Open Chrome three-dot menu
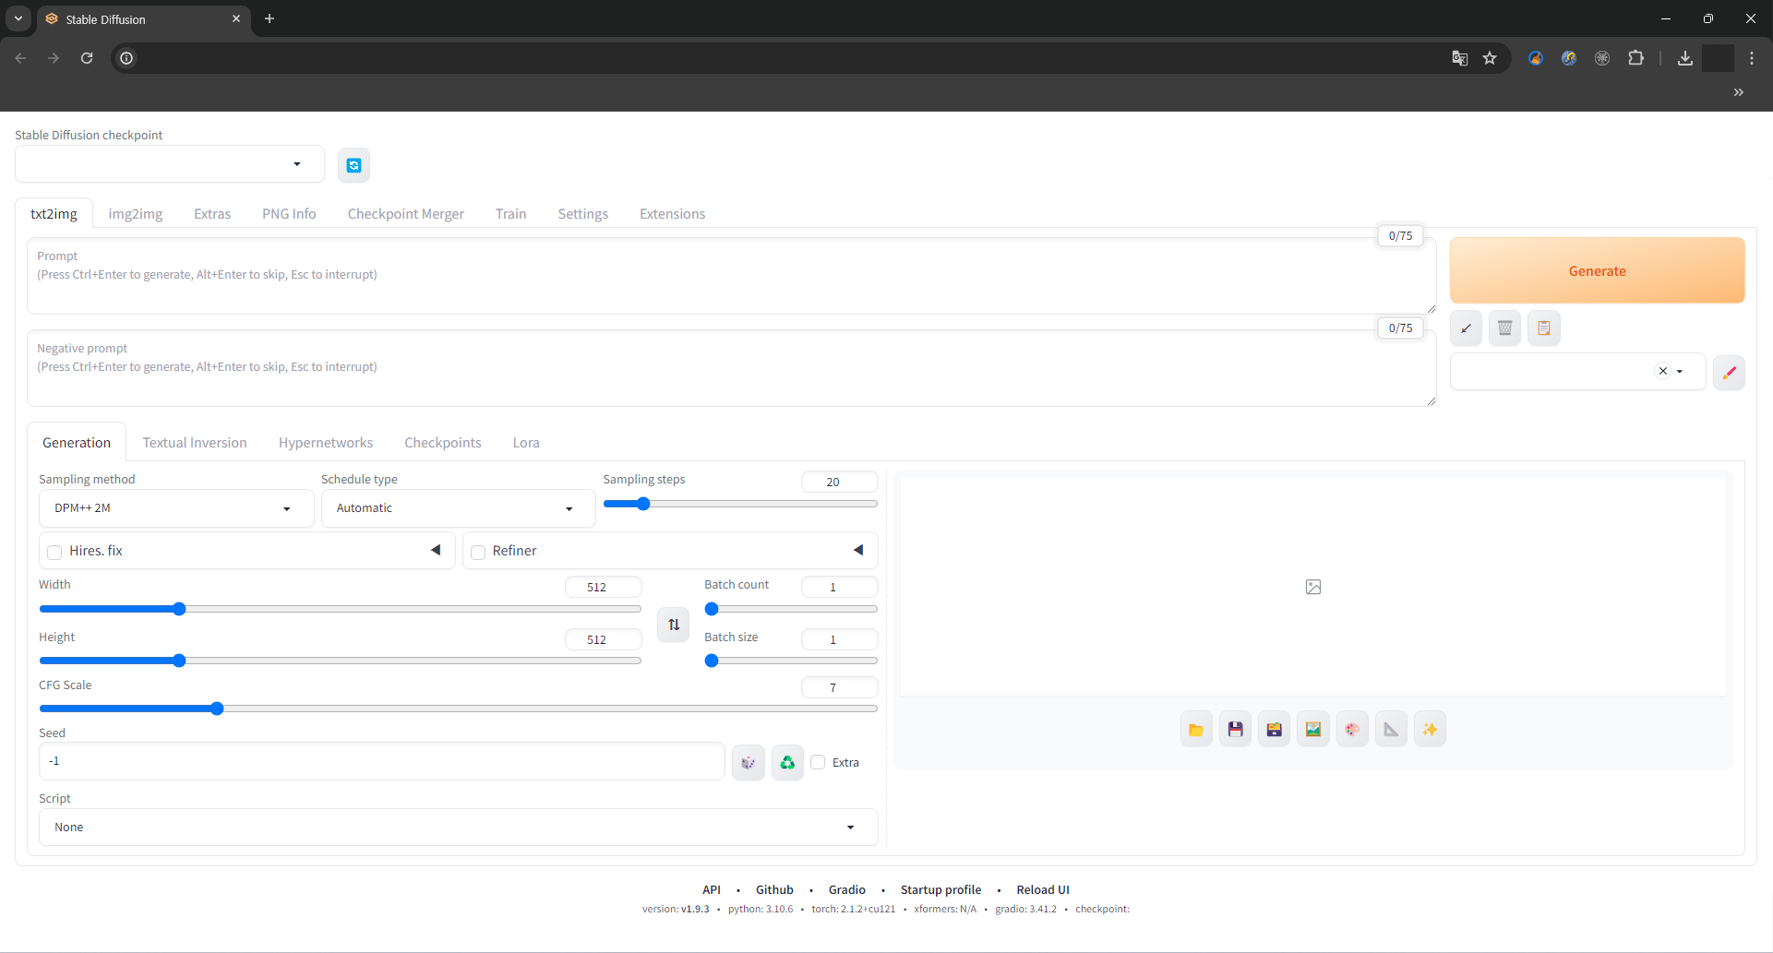The height and width of the screenshot is (953, 1773). 1752,58
